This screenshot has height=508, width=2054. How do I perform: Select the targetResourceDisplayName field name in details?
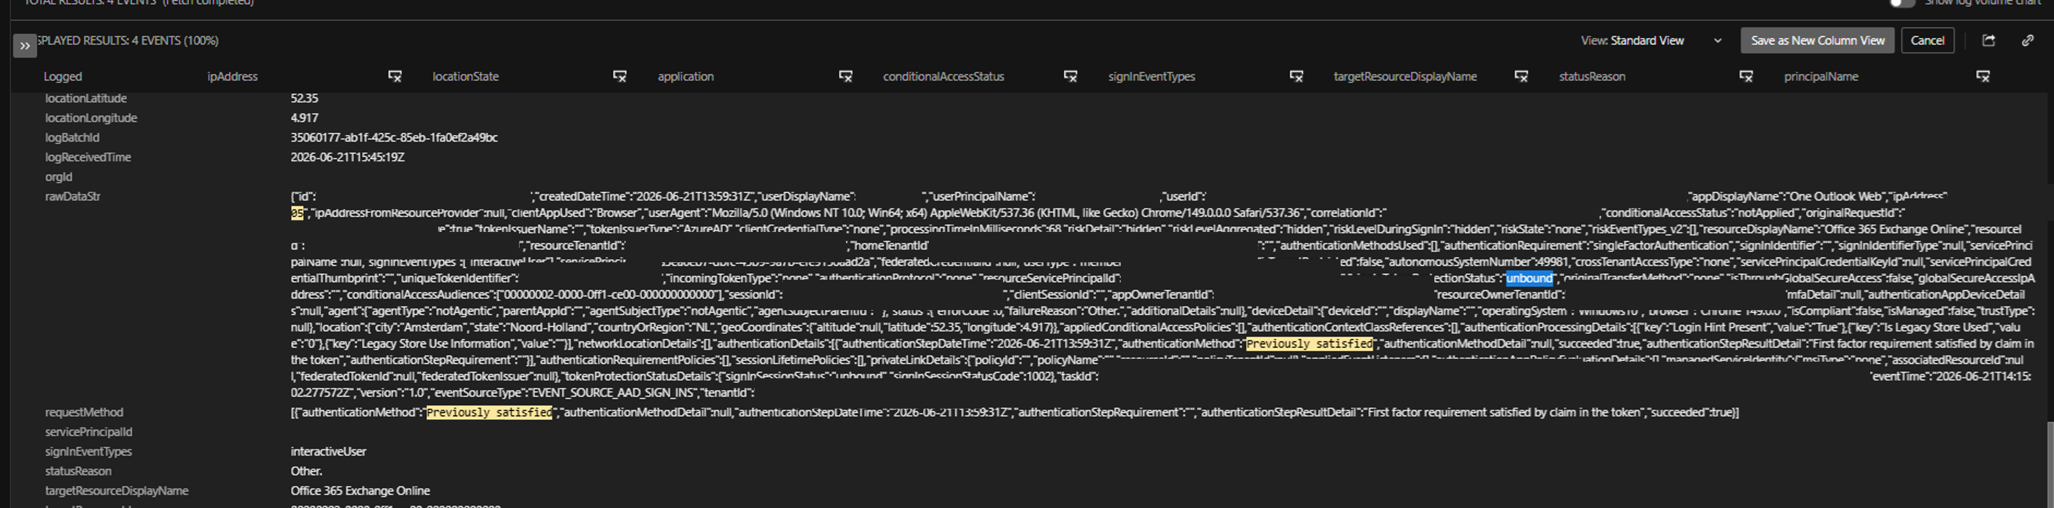pos(117,491)
